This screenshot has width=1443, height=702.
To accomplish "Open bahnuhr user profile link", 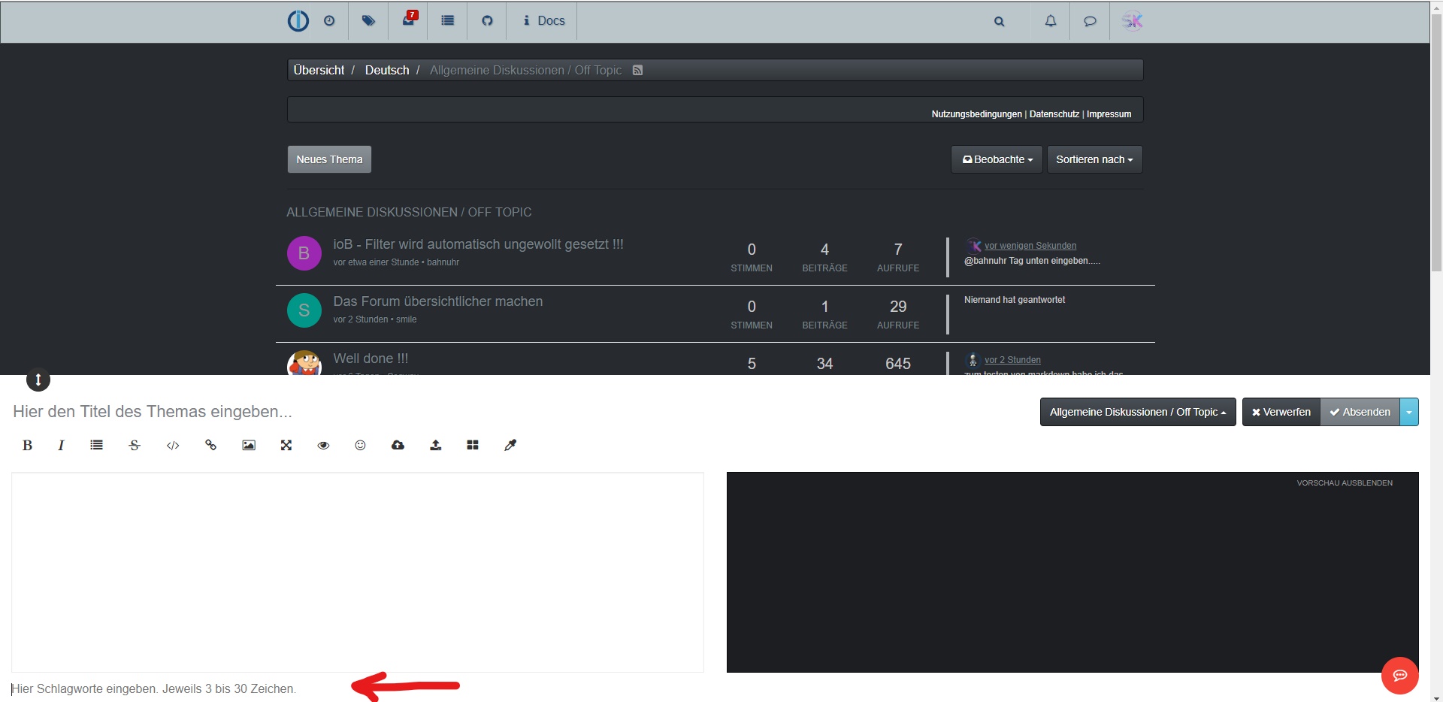I will tap(443, 262).
